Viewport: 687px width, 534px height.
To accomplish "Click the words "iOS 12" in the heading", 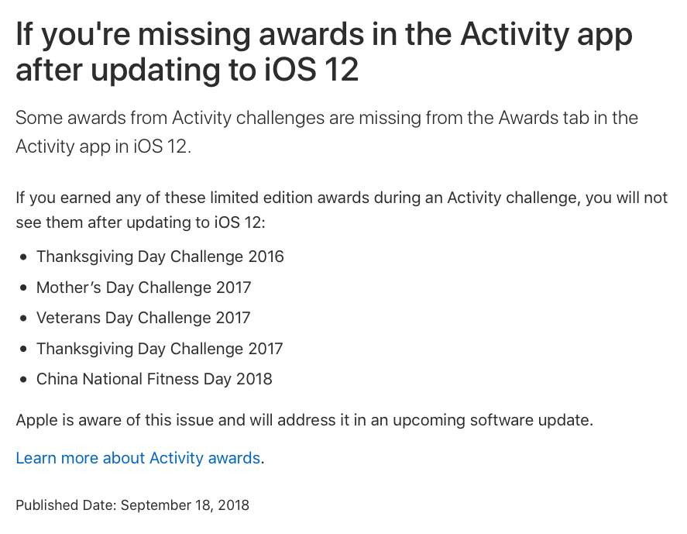I will [x=311, y=69].
